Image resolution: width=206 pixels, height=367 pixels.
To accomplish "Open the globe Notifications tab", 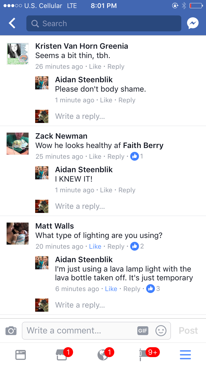I will [103, 355].
